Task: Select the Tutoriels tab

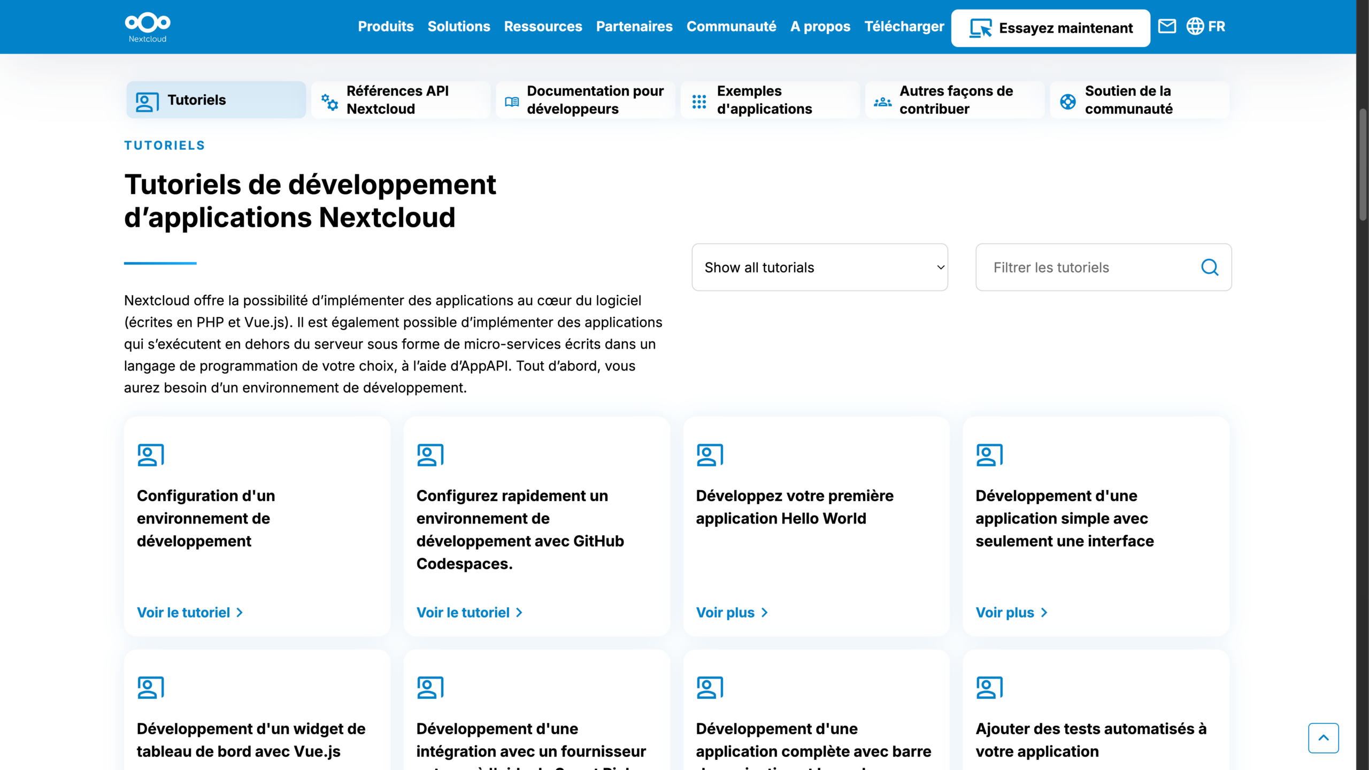Action: (216, 100)
